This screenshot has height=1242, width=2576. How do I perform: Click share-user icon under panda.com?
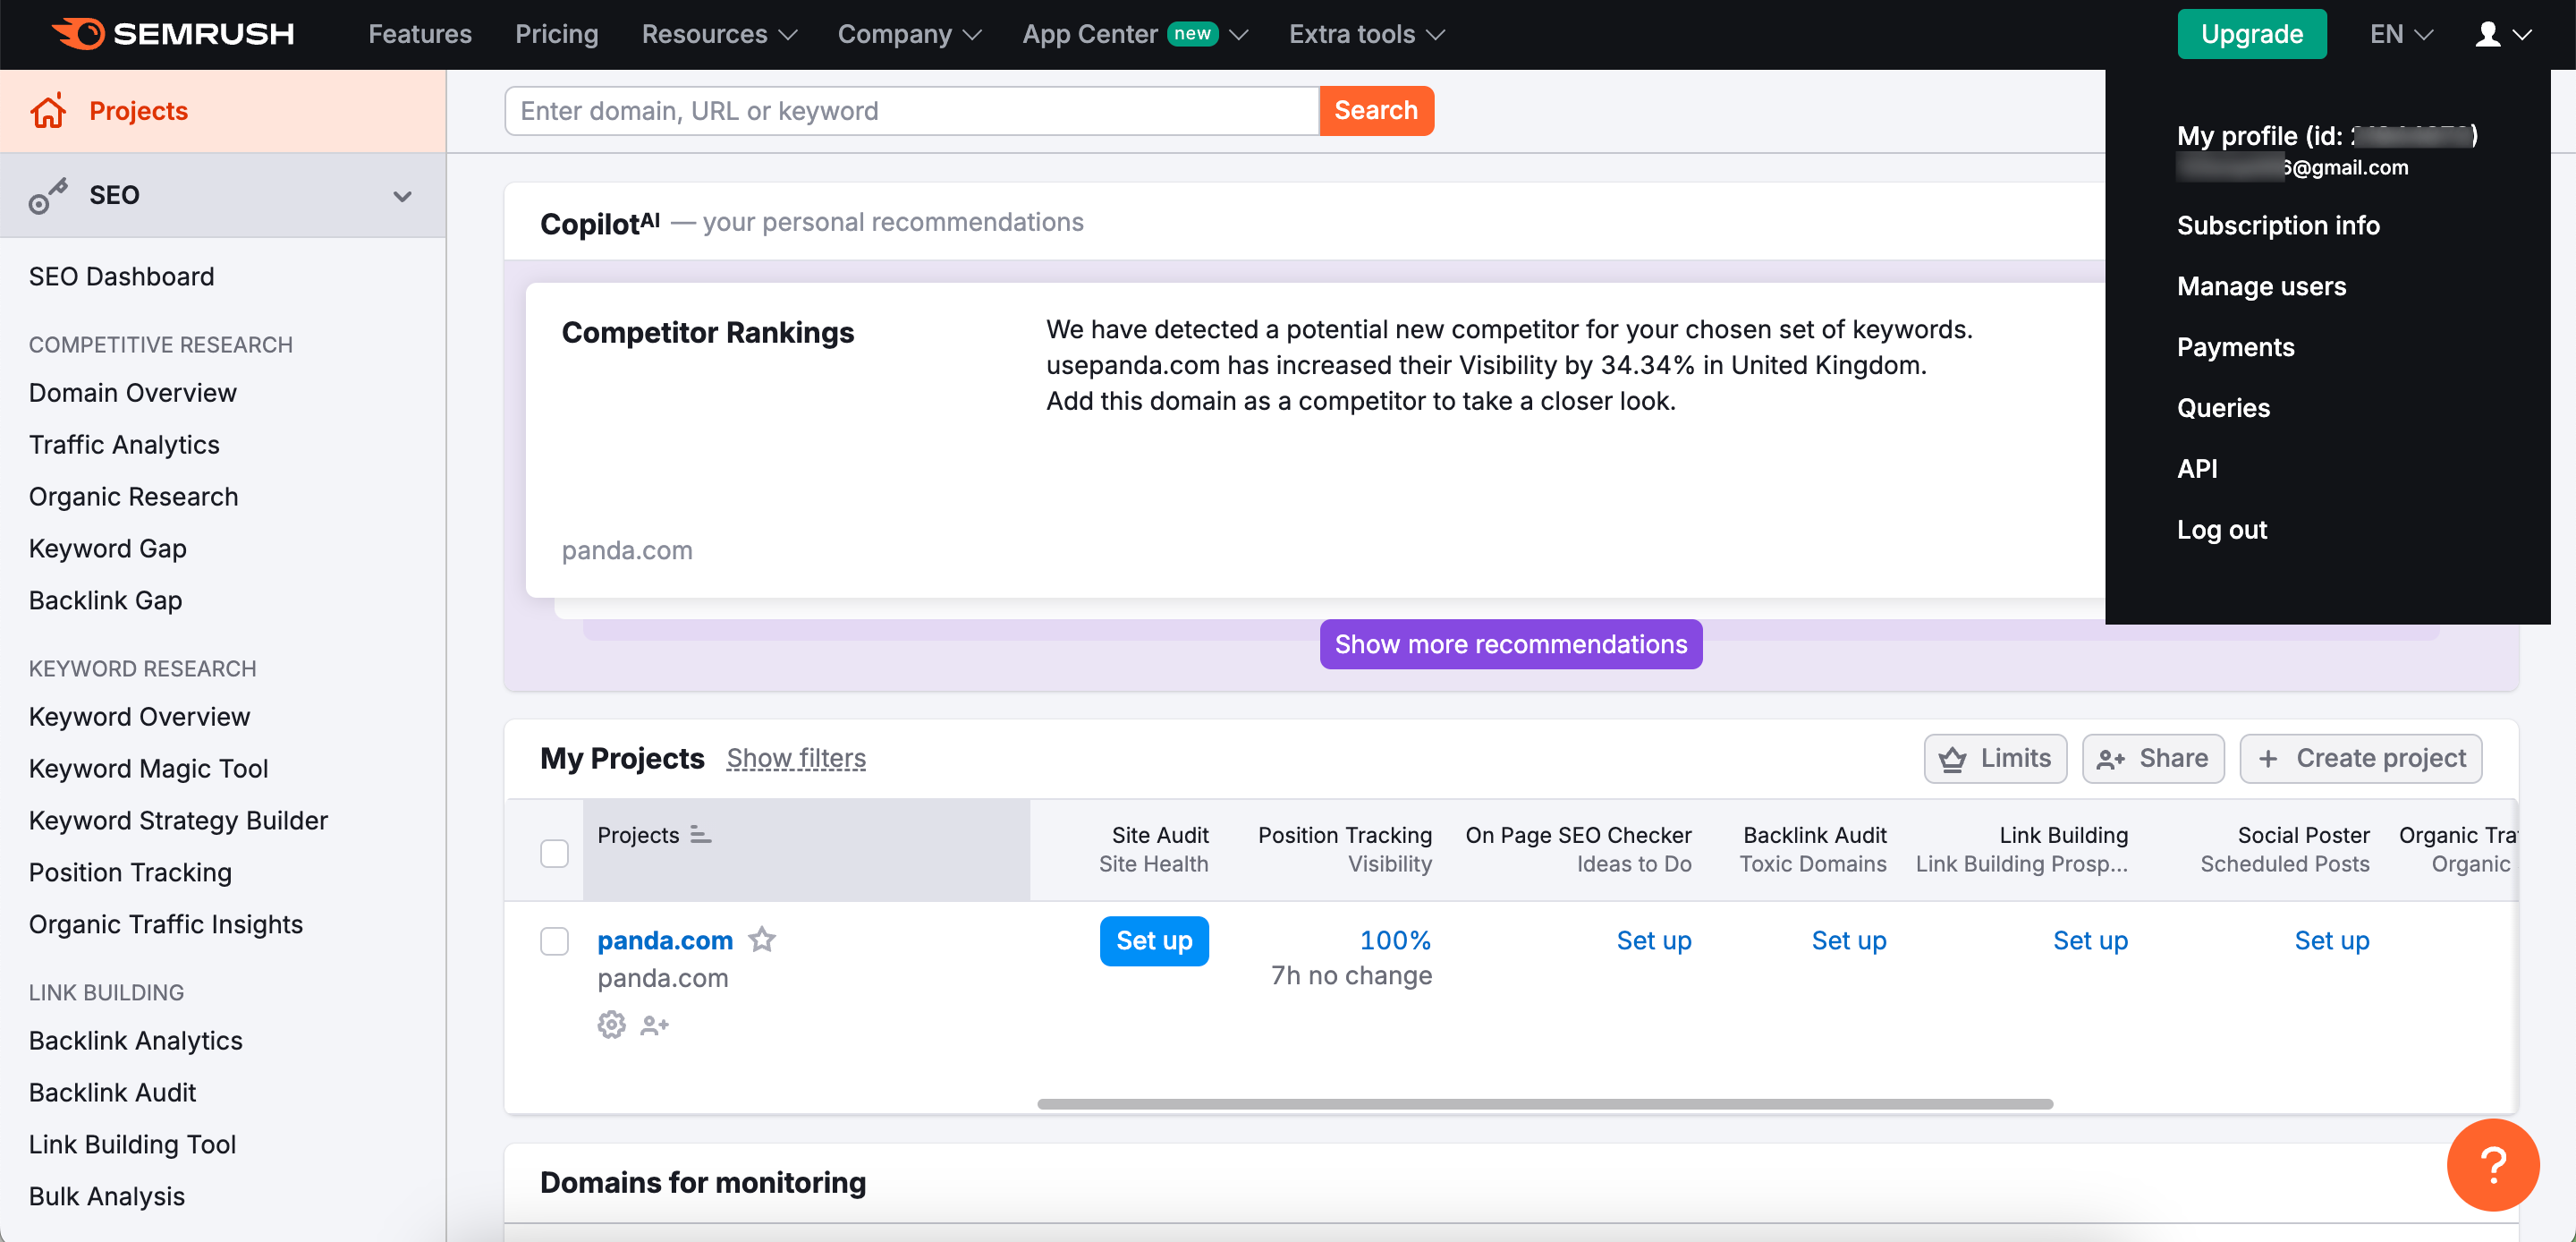(654, 1025)
